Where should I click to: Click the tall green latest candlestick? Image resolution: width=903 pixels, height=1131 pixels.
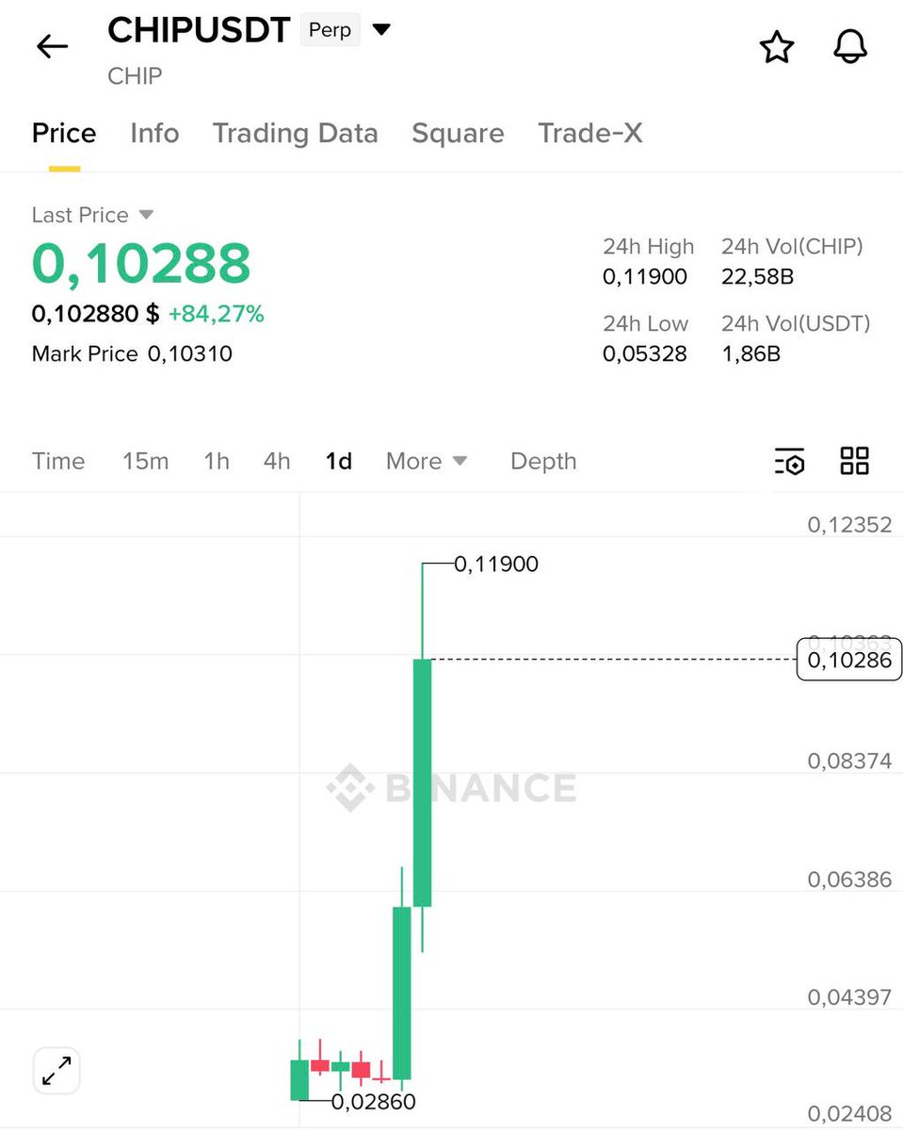(x=423, y=782)
